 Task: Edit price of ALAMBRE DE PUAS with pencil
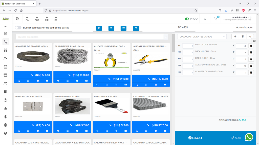70,75
